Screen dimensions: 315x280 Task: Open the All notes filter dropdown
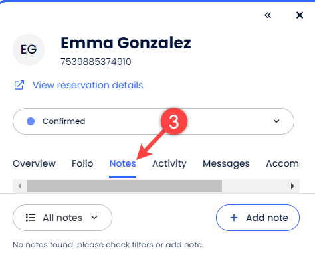pos(62,218)
